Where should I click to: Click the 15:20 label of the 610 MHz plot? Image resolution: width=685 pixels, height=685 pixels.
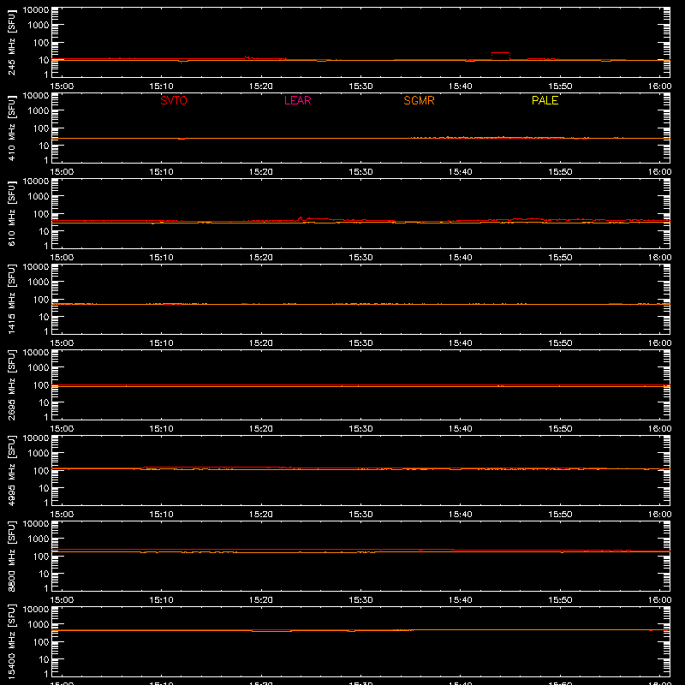pos(261,258)
